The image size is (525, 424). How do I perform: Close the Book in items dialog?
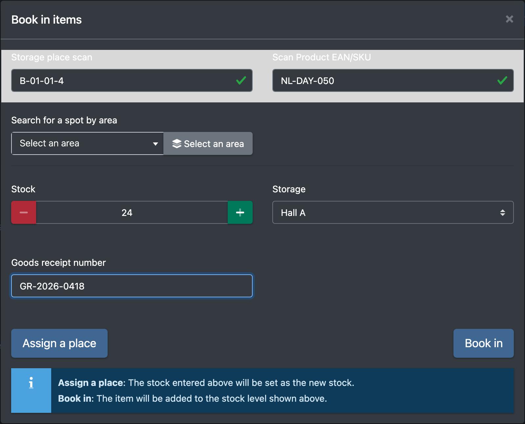pos(509,19)
